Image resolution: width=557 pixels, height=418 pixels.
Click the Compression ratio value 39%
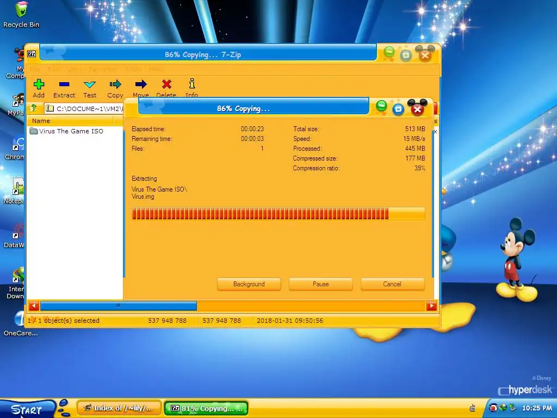419,168
